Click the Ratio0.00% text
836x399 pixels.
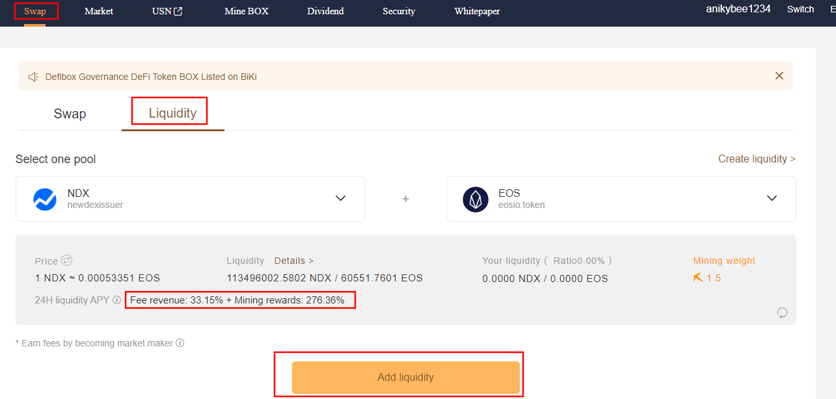579,261
